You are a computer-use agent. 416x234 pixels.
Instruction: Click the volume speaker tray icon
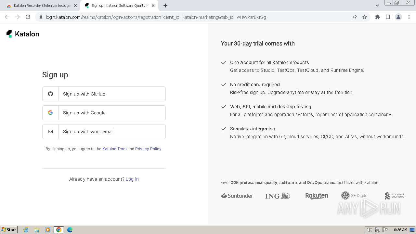click(x=370, y=230)
